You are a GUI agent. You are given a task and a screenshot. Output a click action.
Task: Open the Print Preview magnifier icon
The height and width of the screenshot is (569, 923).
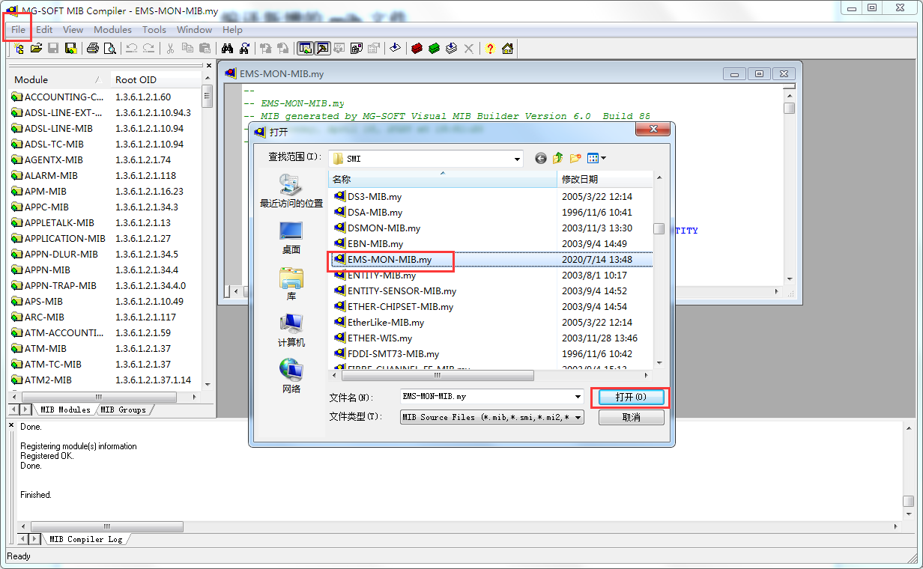(109, 48)
